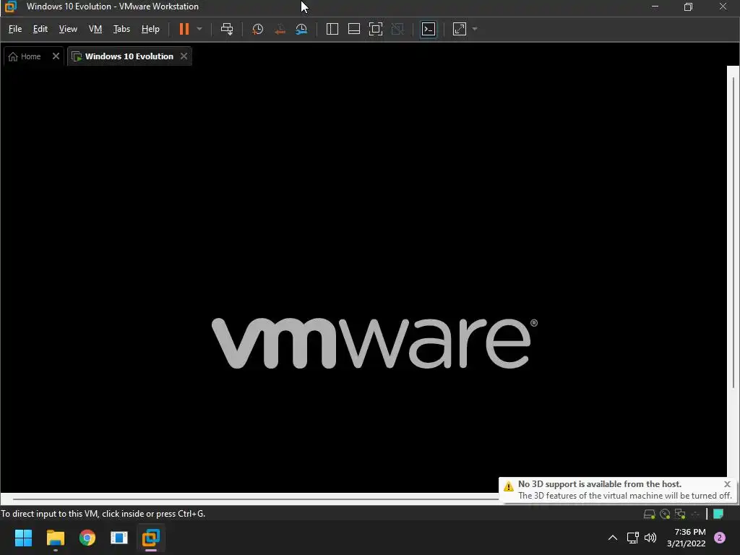Screen dimensions: 740x555
Task: Click inside the VM display screen
Action: point(363,278)
